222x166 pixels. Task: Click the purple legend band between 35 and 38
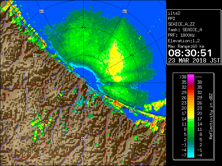[x=191, y=82]
